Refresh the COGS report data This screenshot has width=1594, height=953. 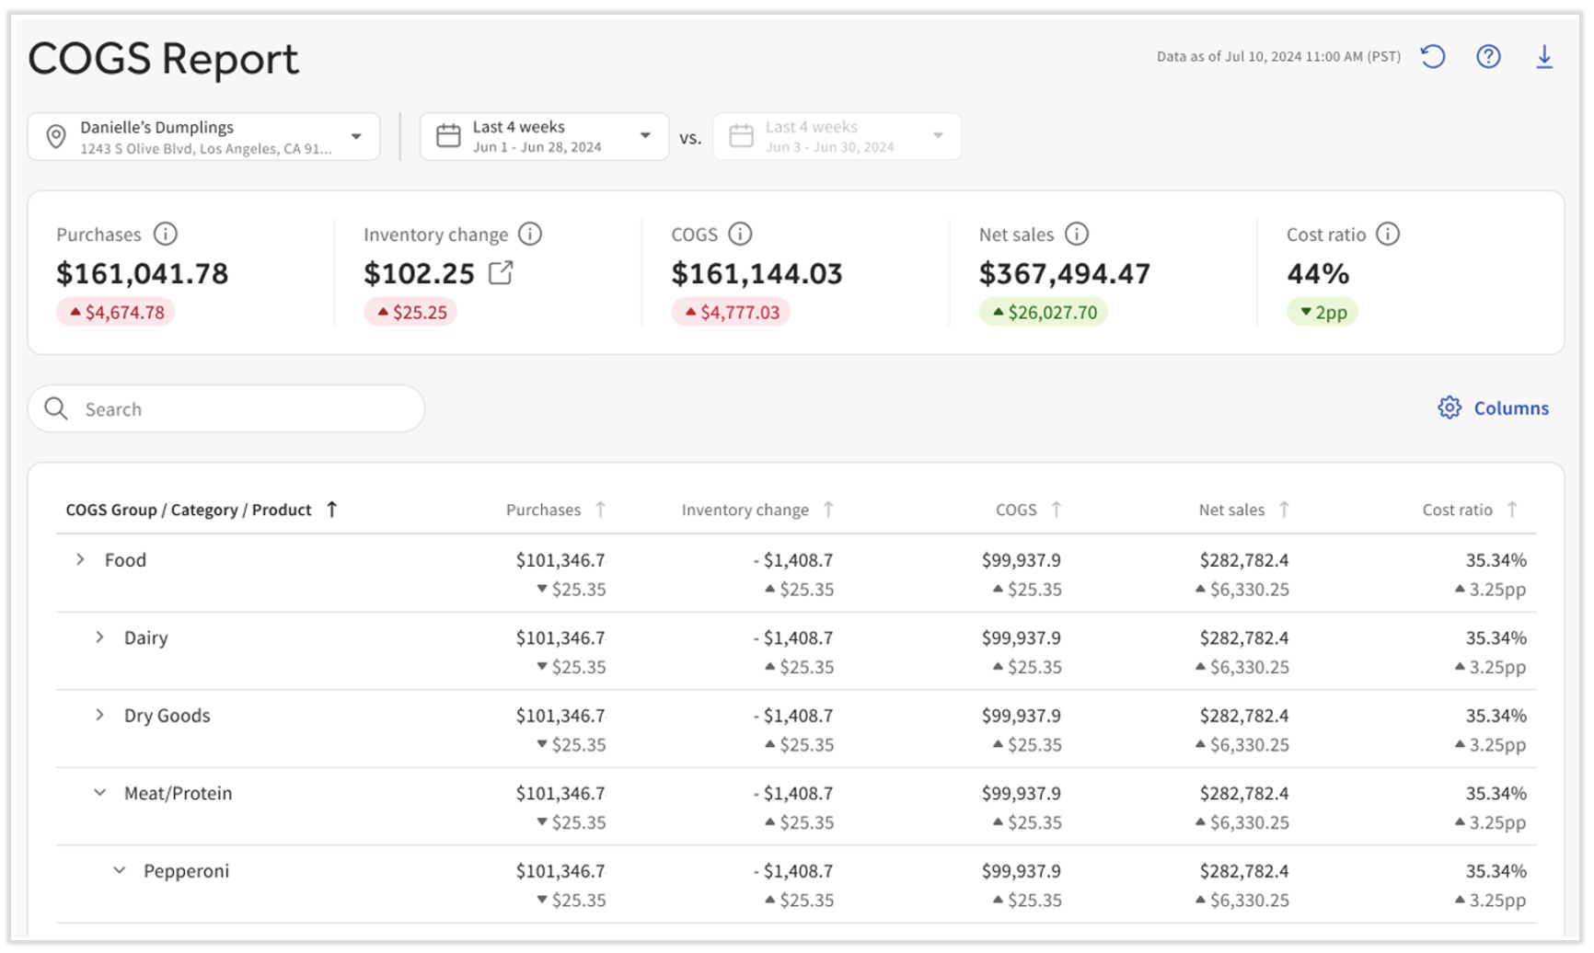coord(1432,56)
